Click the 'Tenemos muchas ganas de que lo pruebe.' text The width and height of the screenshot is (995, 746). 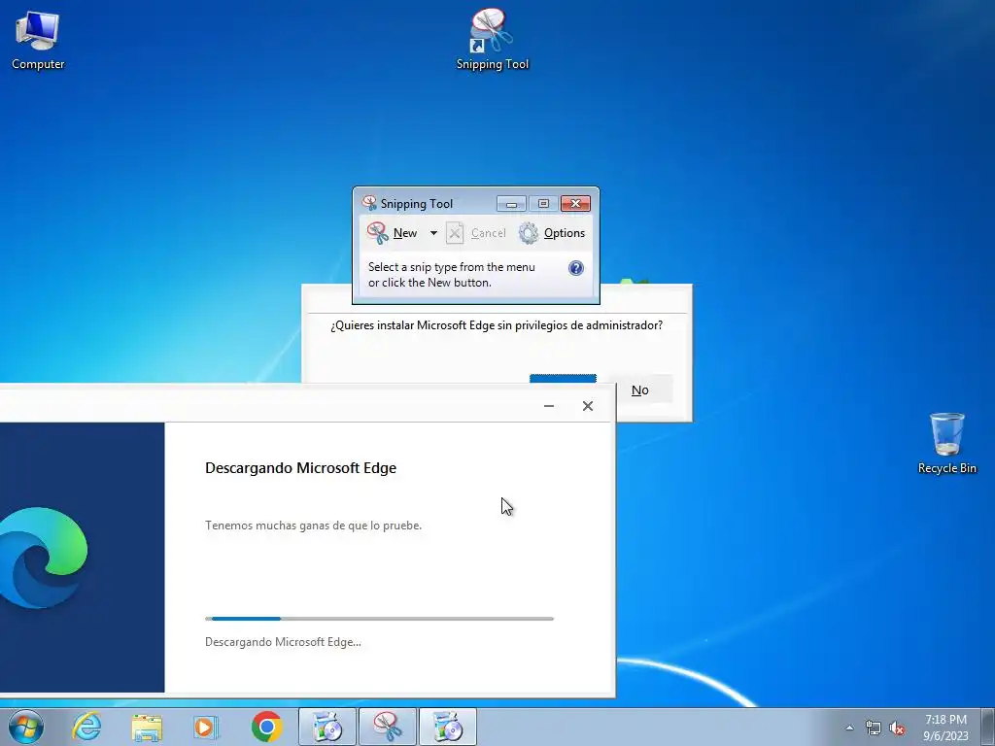pyautogui.click(x=314, y=526)
